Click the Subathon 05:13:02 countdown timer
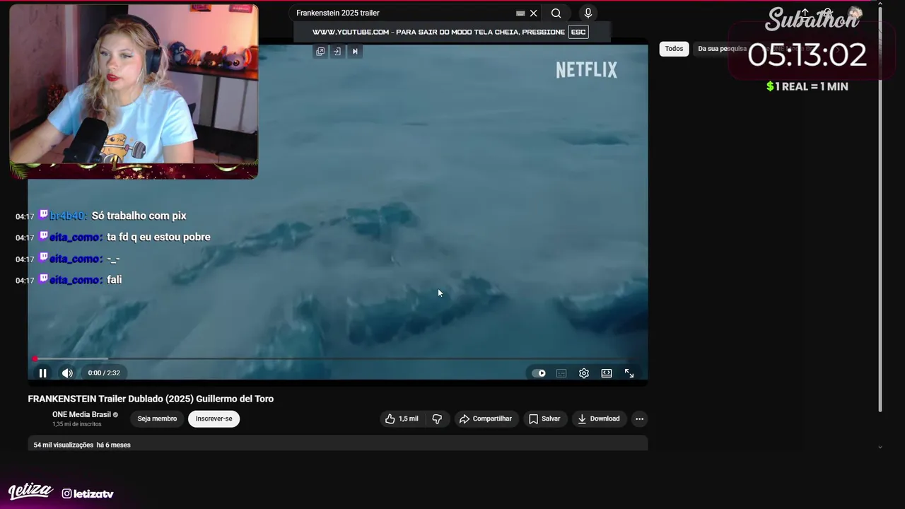This screenshot has width=905, height=509. pos(807,55)
